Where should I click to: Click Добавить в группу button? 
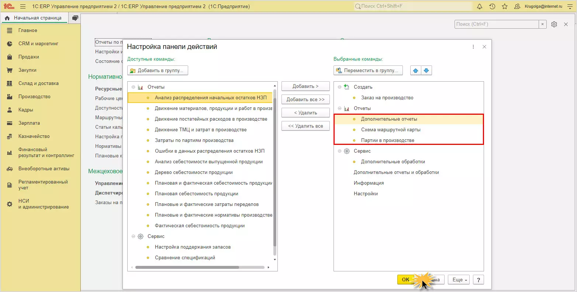pyautogui.click(x=158, y=71)
